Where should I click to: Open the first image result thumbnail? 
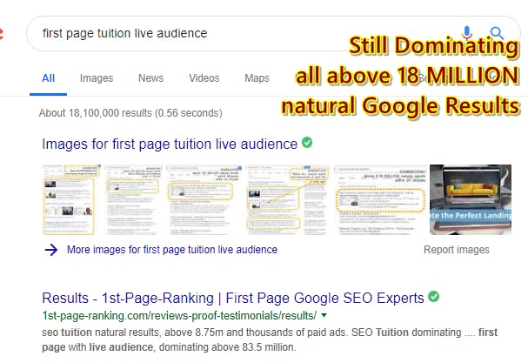pyautogui.click(x=72, y=199)
